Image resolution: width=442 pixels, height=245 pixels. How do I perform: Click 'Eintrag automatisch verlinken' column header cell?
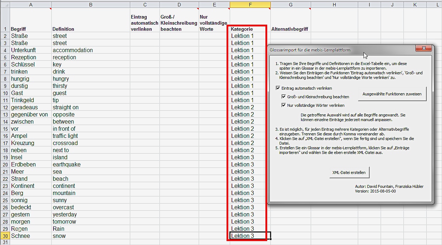coord(145,20)
